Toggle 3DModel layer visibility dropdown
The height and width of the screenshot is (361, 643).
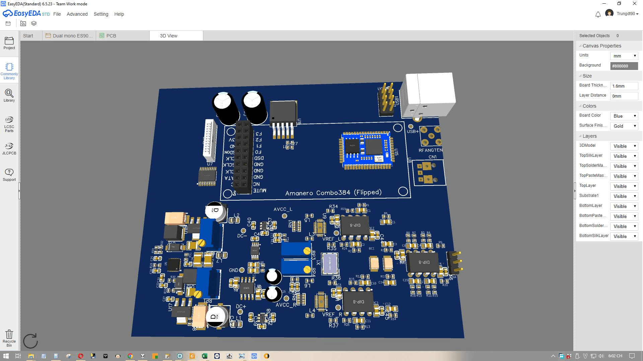(624, 146)
